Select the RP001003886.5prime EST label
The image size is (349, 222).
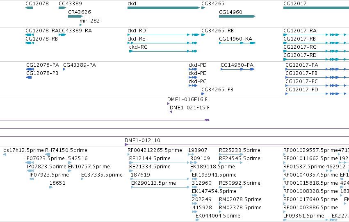coord(311,208)
